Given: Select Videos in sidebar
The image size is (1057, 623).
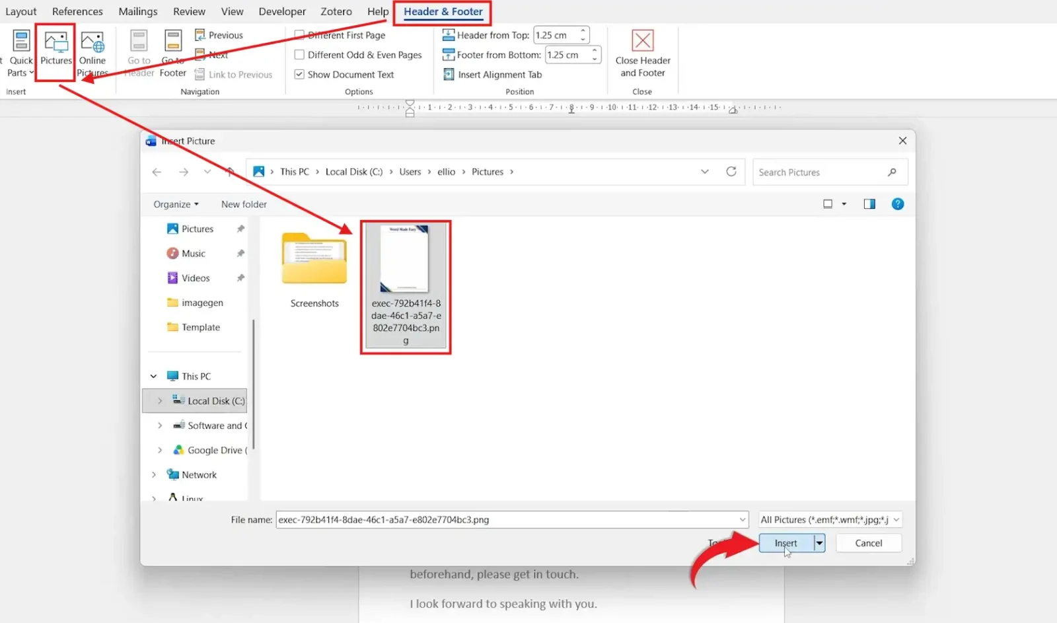Looking at the screenshot, I should (189, 278).
